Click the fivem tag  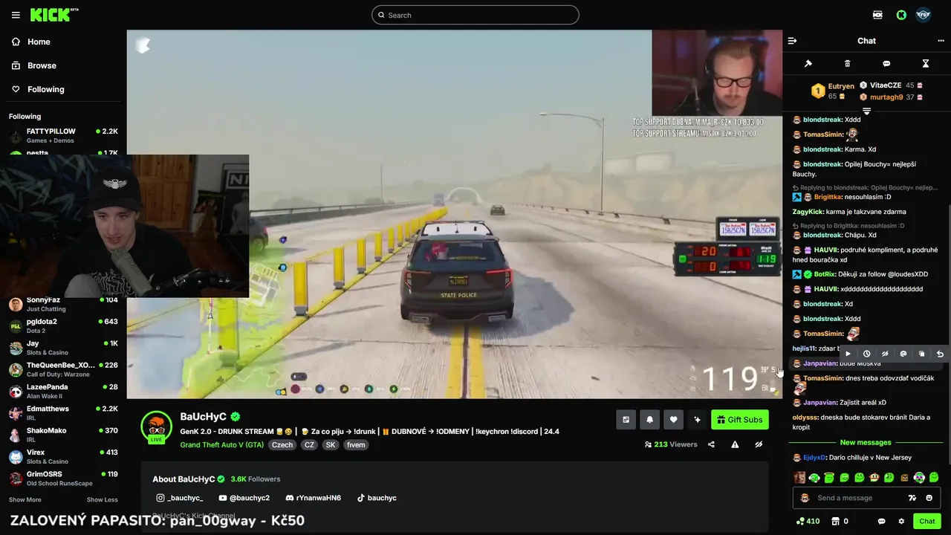point(356,444)
